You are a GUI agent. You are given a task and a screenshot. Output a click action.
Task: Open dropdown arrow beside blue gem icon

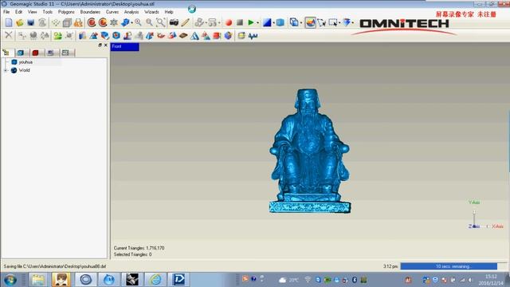pyautogui.click(x=353, y=23)
